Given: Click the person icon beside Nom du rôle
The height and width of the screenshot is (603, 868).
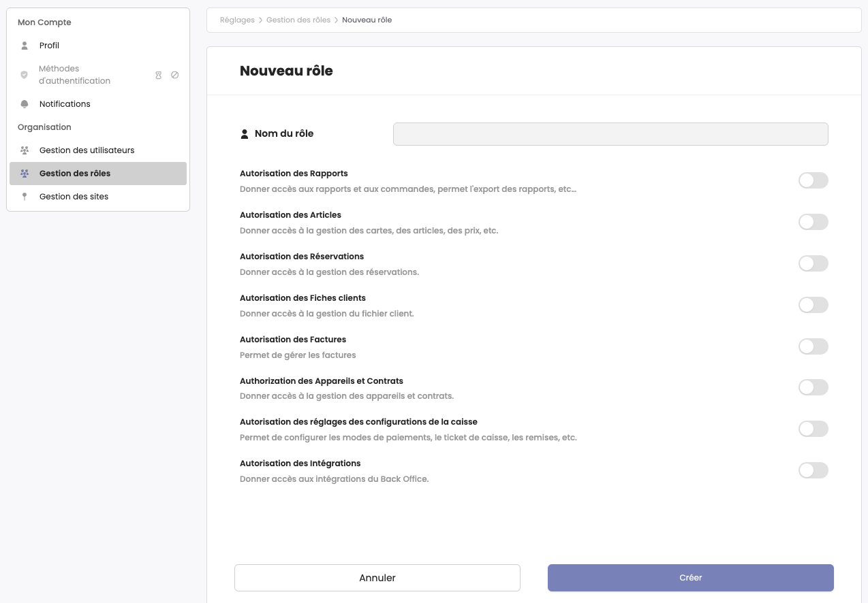Looking at the screenshot, I should pos(245,133).
